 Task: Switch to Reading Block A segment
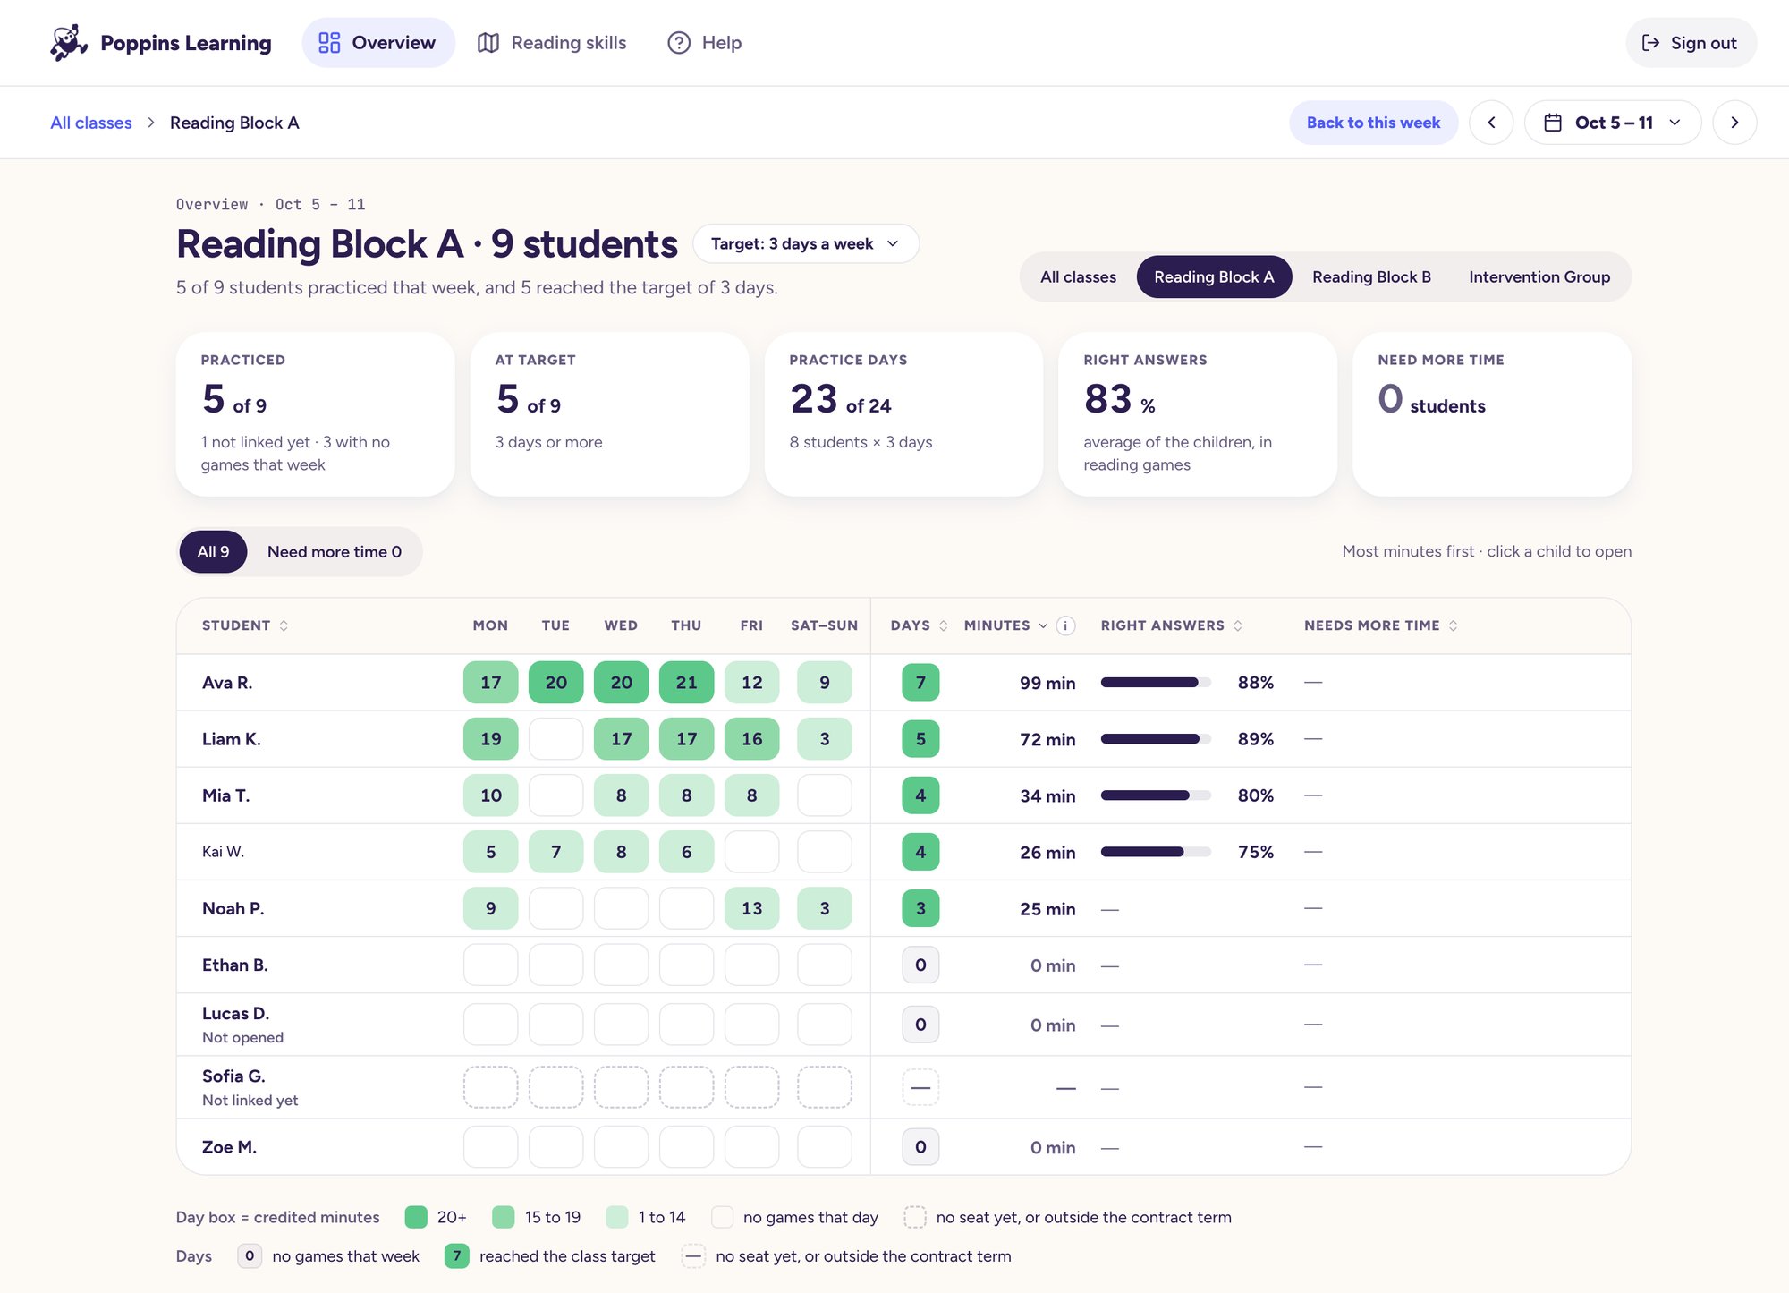click(x=1214, y=276)
